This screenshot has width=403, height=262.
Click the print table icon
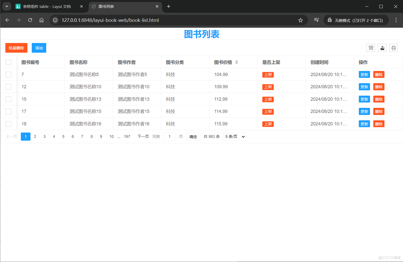[x=394, y=48]
